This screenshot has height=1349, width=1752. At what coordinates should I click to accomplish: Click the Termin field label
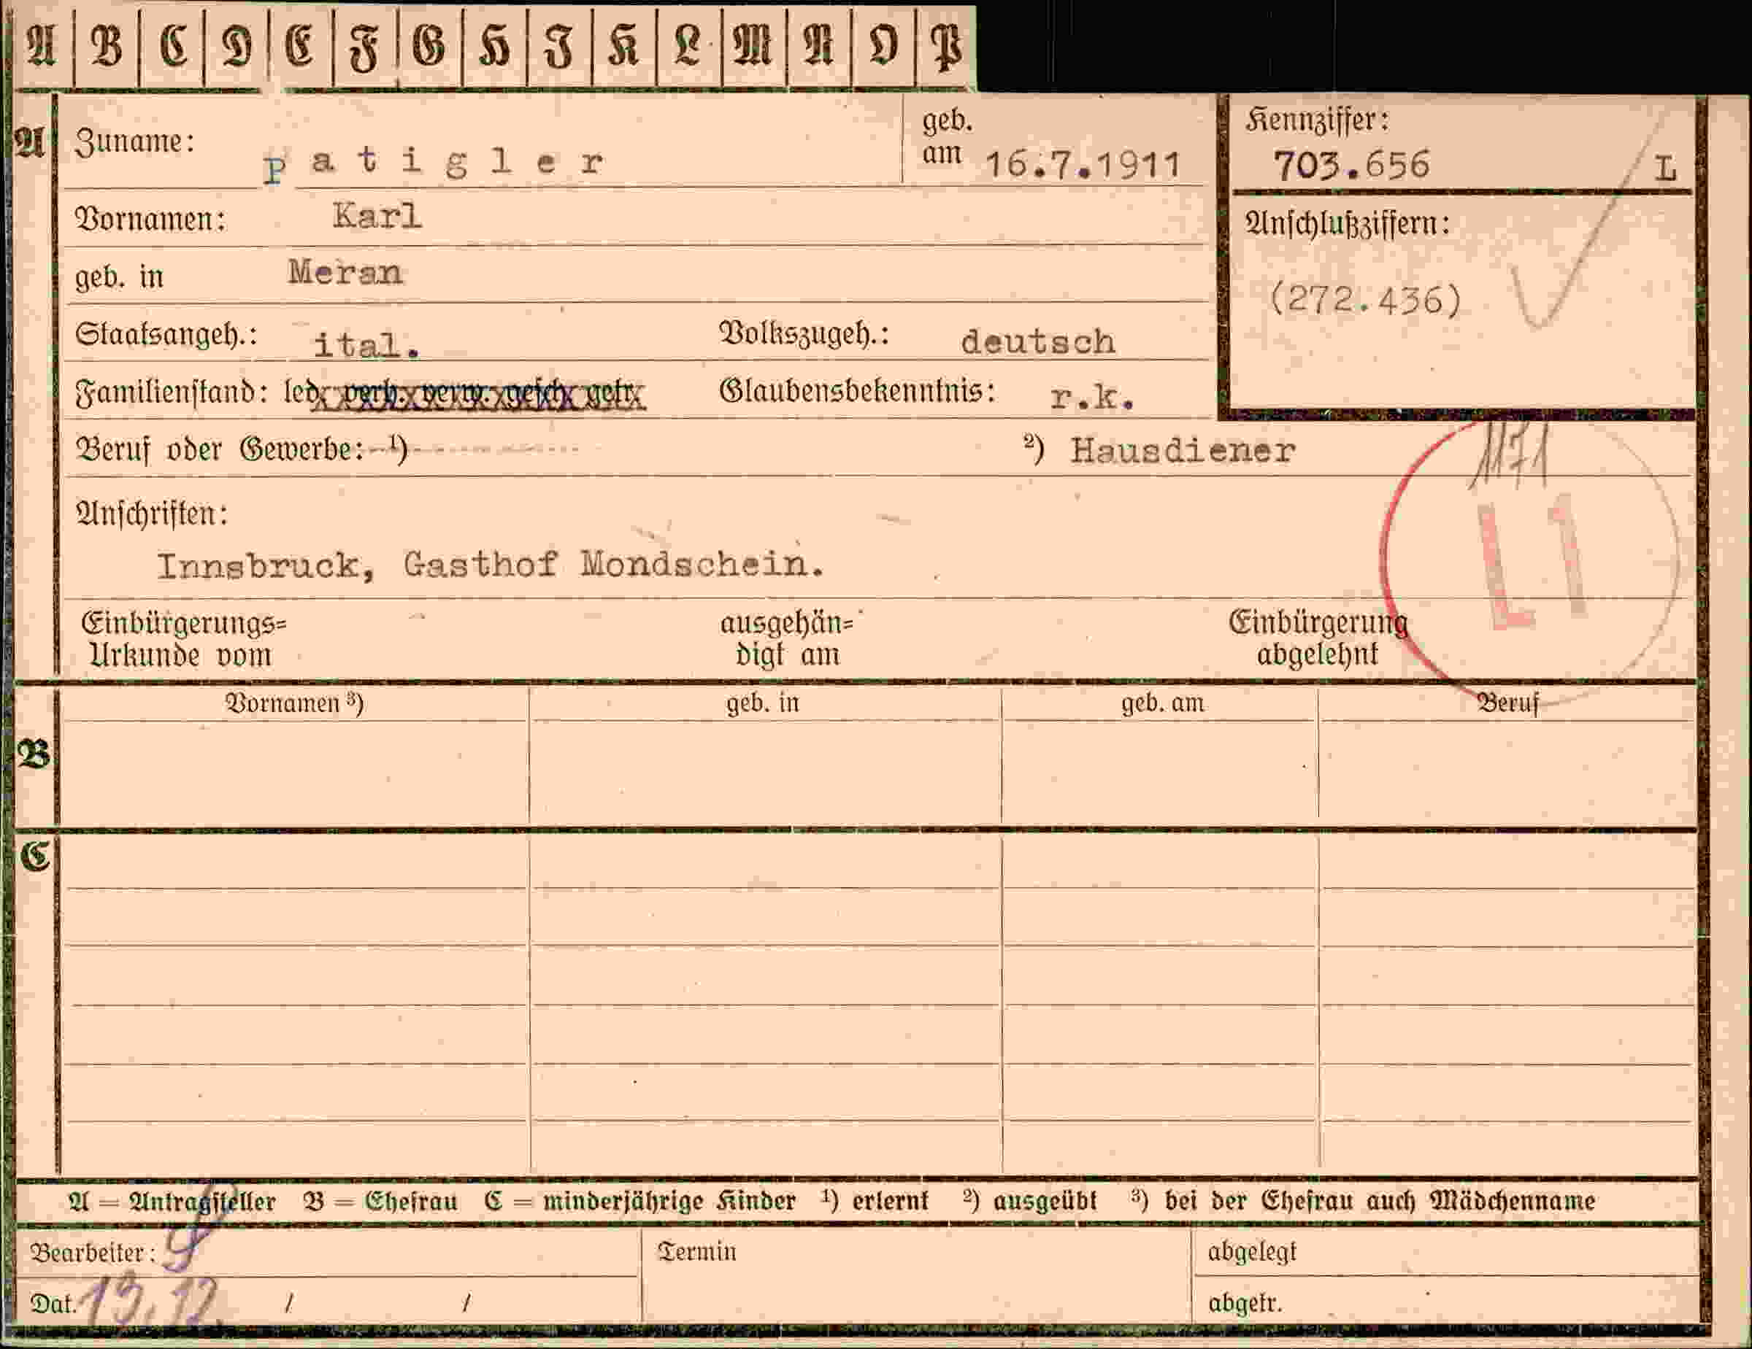coord(697,1251)
